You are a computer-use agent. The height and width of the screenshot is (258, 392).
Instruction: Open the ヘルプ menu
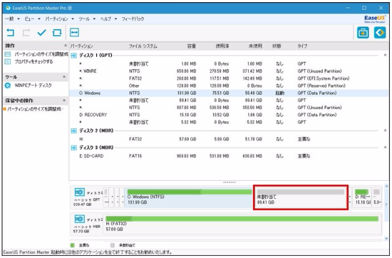(109, 19)
